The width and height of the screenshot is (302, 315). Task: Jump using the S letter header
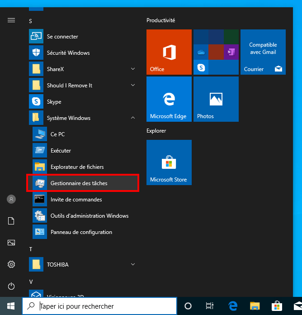(30, 21)
